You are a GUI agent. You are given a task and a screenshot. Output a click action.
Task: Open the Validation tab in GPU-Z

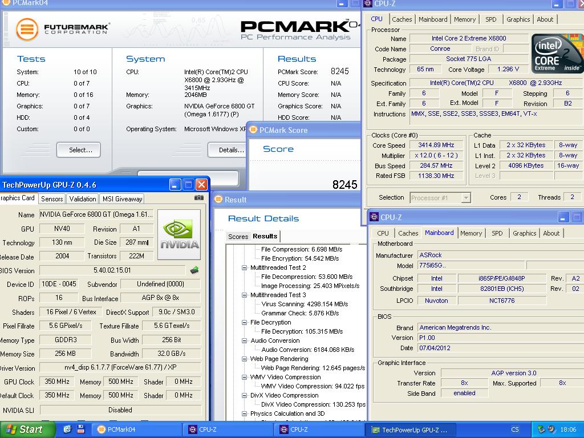coord(82,199)
